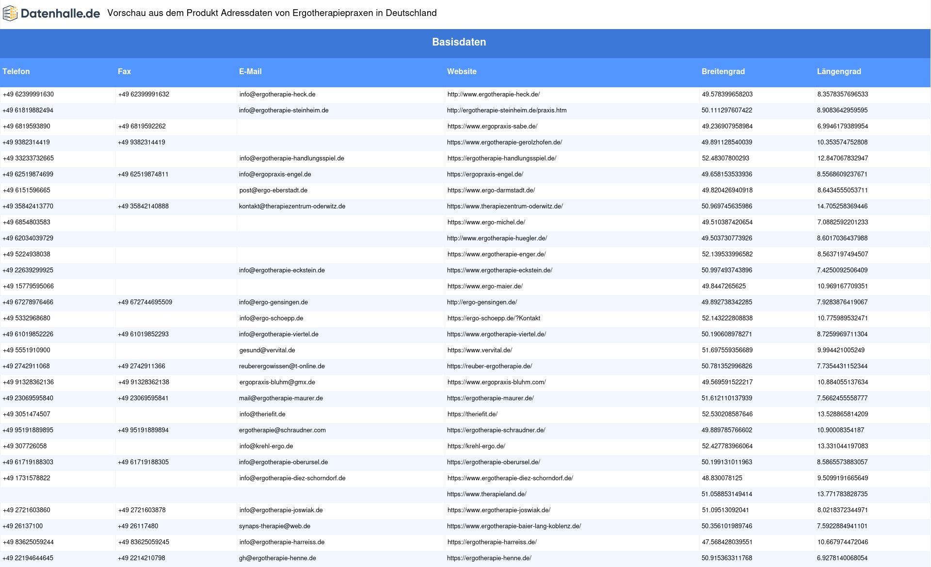This screenshot has width=931, height=567.
Task: Open https://www.ergopraxis-bluhm.com/ link
Action: click(497, 382)
